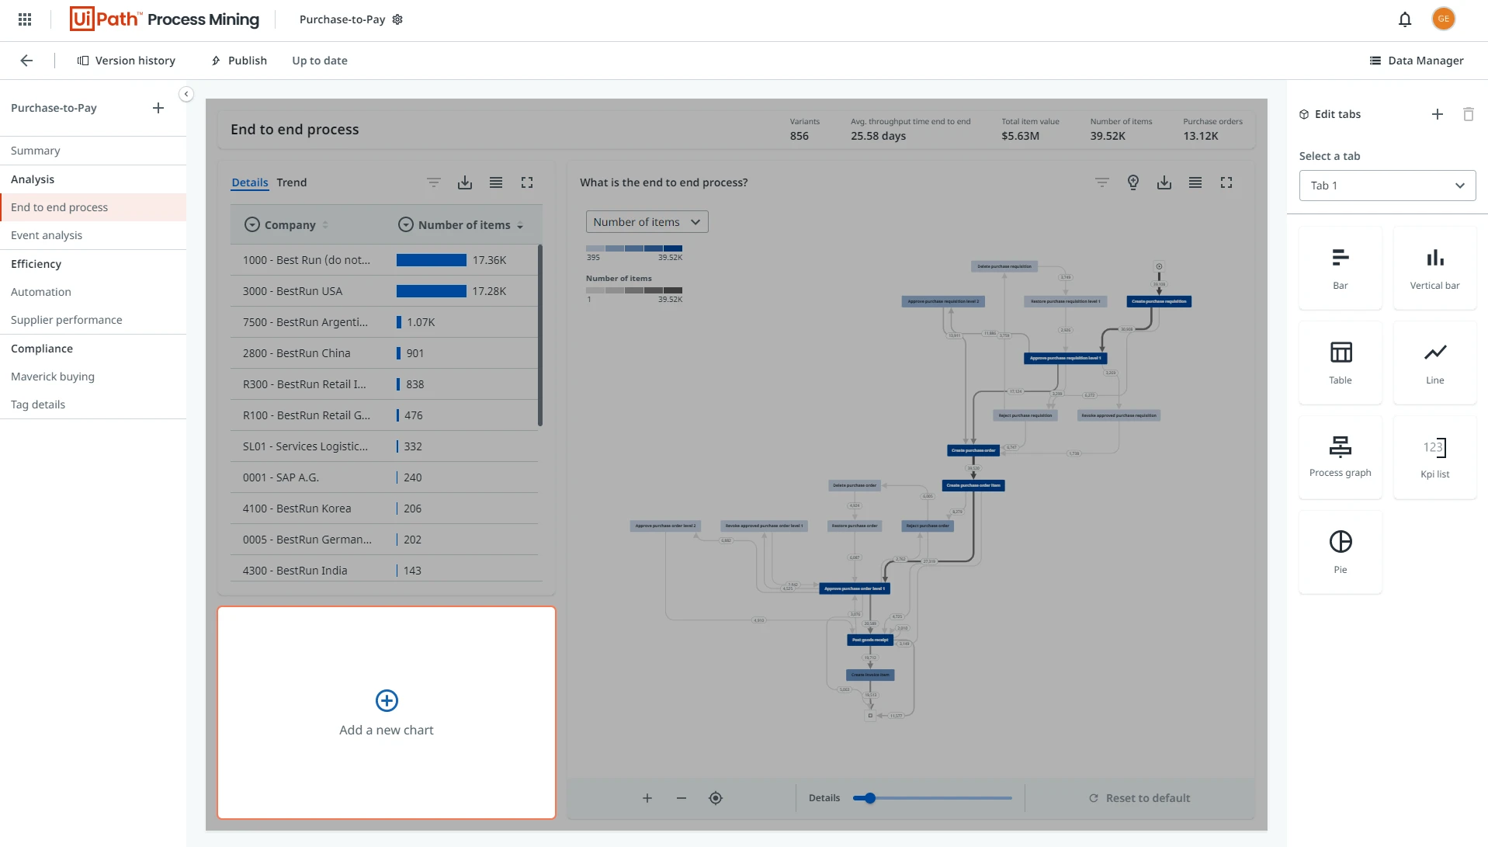Sort by Number of items arrows
This screenshot has height=847, width=1488.
(x=520, y=225)
